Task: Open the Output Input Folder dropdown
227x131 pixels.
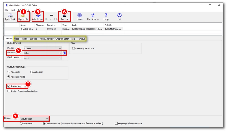Action: 34,119
